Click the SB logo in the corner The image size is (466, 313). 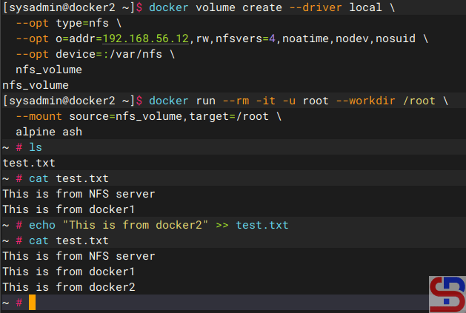pos(447,294)
